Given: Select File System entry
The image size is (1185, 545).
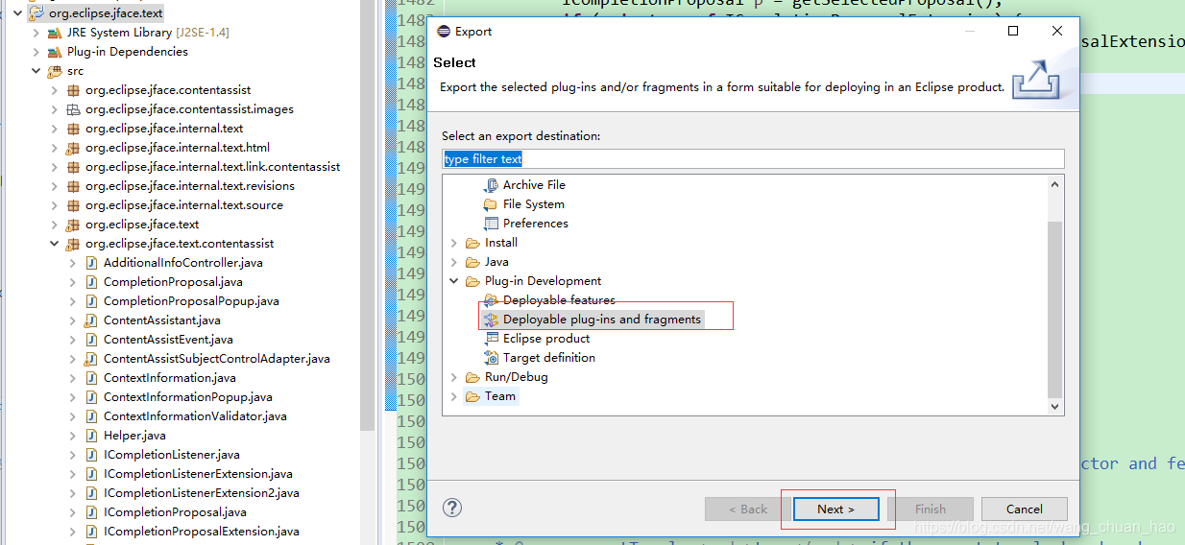Looking at the screenshot, I should point(534,204).
